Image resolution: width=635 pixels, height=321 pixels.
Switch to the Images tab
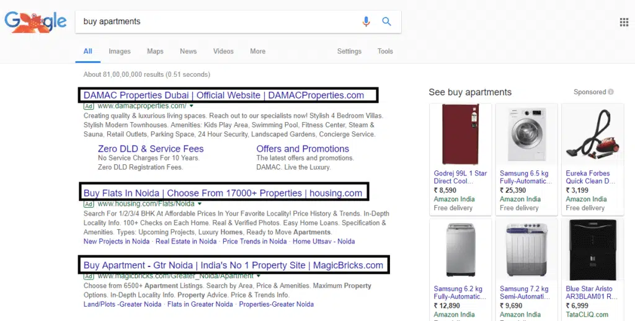point(120,51)
